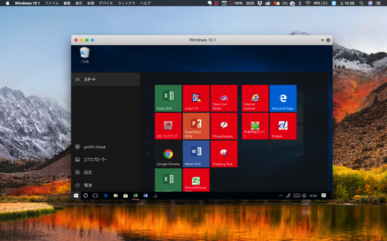Launch Edge from the Windows taskbar
The image size is (387, 241).
[x=106, y=195]
